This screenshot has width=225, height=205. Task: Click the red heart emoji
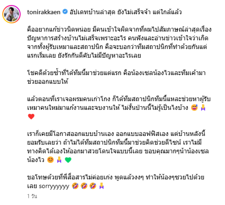point(31,117)
